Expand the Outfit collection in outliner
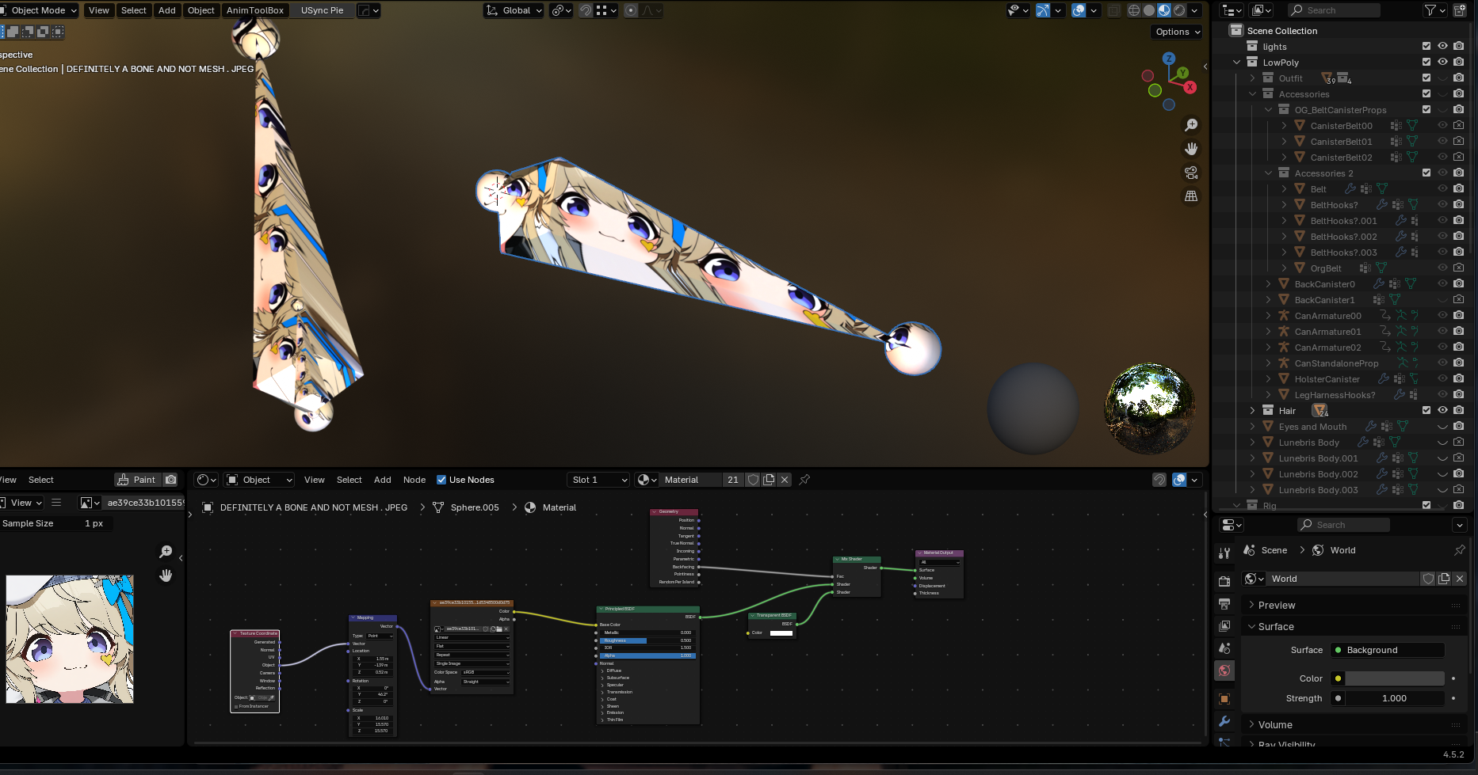The width and height of the screenshot is (1478, 775). tap(1253, 78)
